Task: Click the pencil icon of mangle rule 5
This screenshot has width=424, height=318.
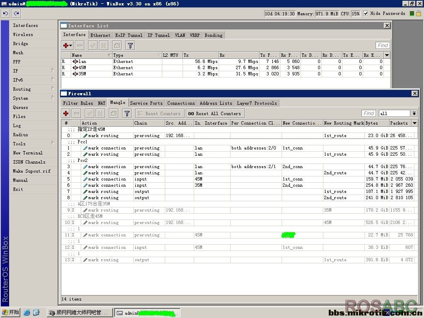Action: [85, 179]
